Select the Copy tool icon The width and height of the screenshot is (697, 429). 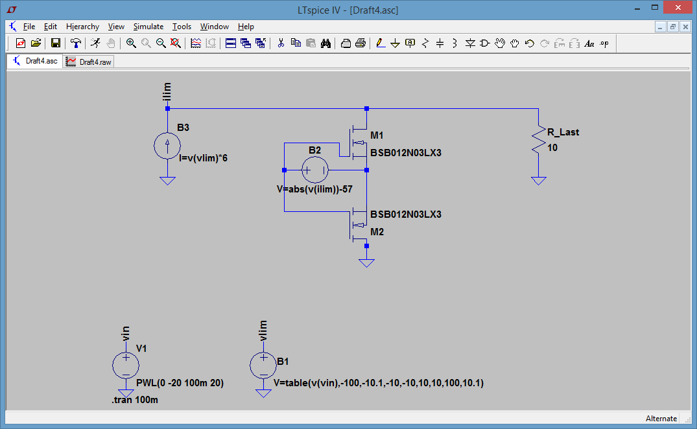coord(296,43)
